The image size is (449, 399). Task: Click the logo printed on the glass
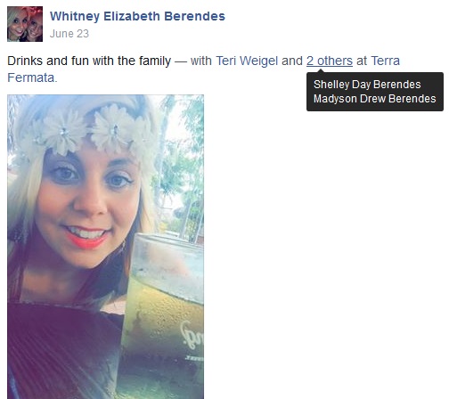coord(192,336)
